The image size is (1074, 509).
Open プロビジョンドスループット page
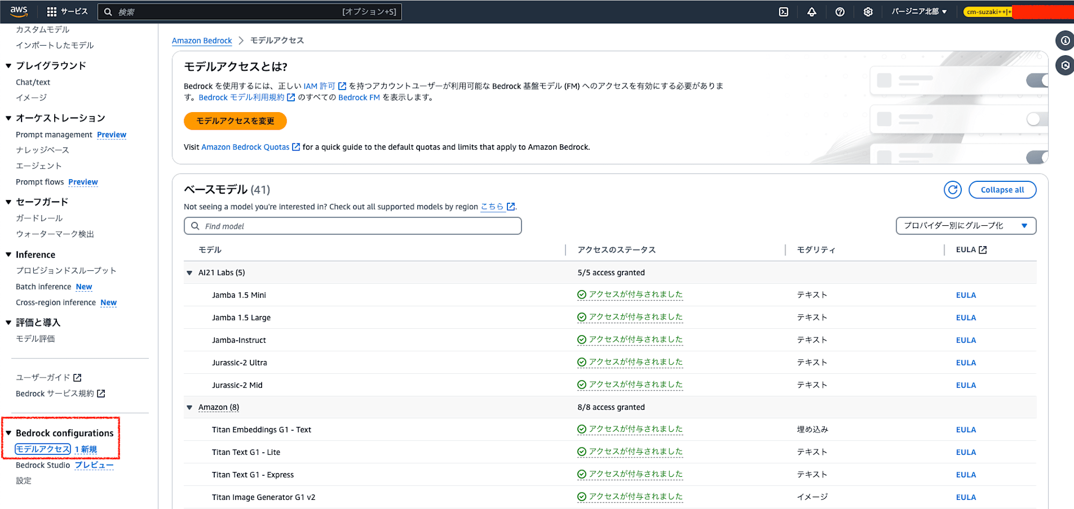66,271
